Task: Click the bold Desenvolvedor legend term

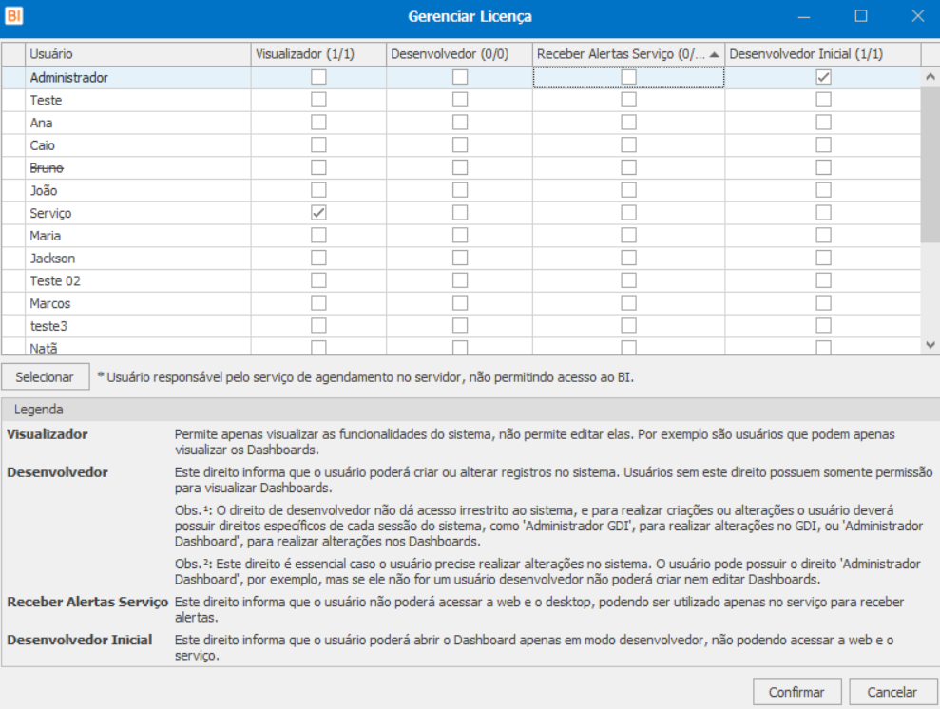Action: pos(58,472)
